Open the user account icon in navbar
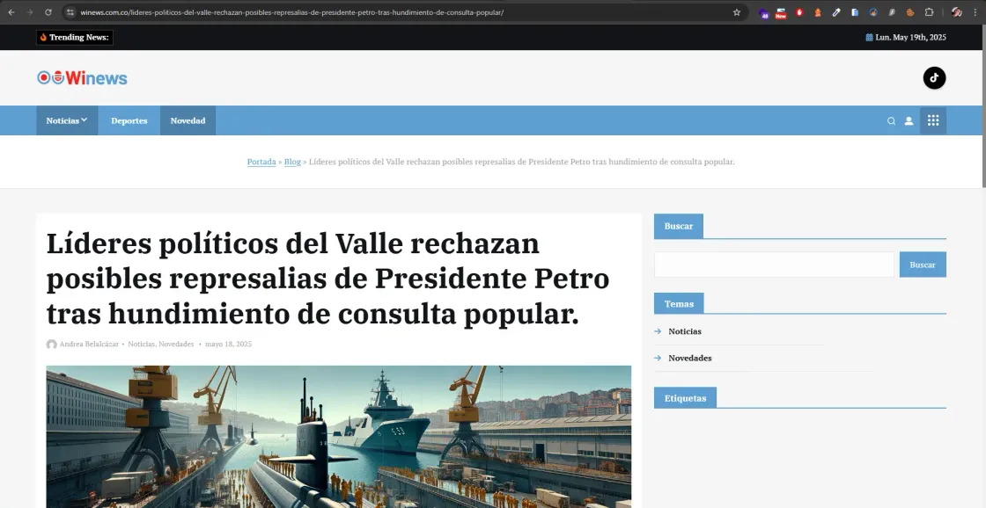The image size is (986, 508). tap(909, 121)
